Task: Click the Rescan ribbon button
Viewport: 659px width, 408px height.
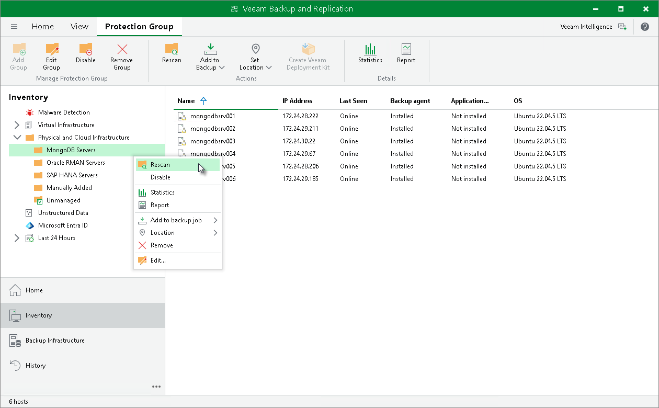Action: pos(172,53)
